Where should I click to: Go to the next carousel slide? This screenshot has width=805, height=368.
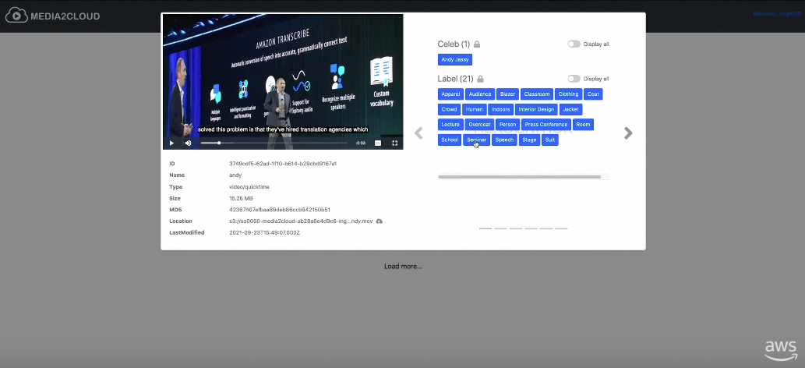[628, 133]
